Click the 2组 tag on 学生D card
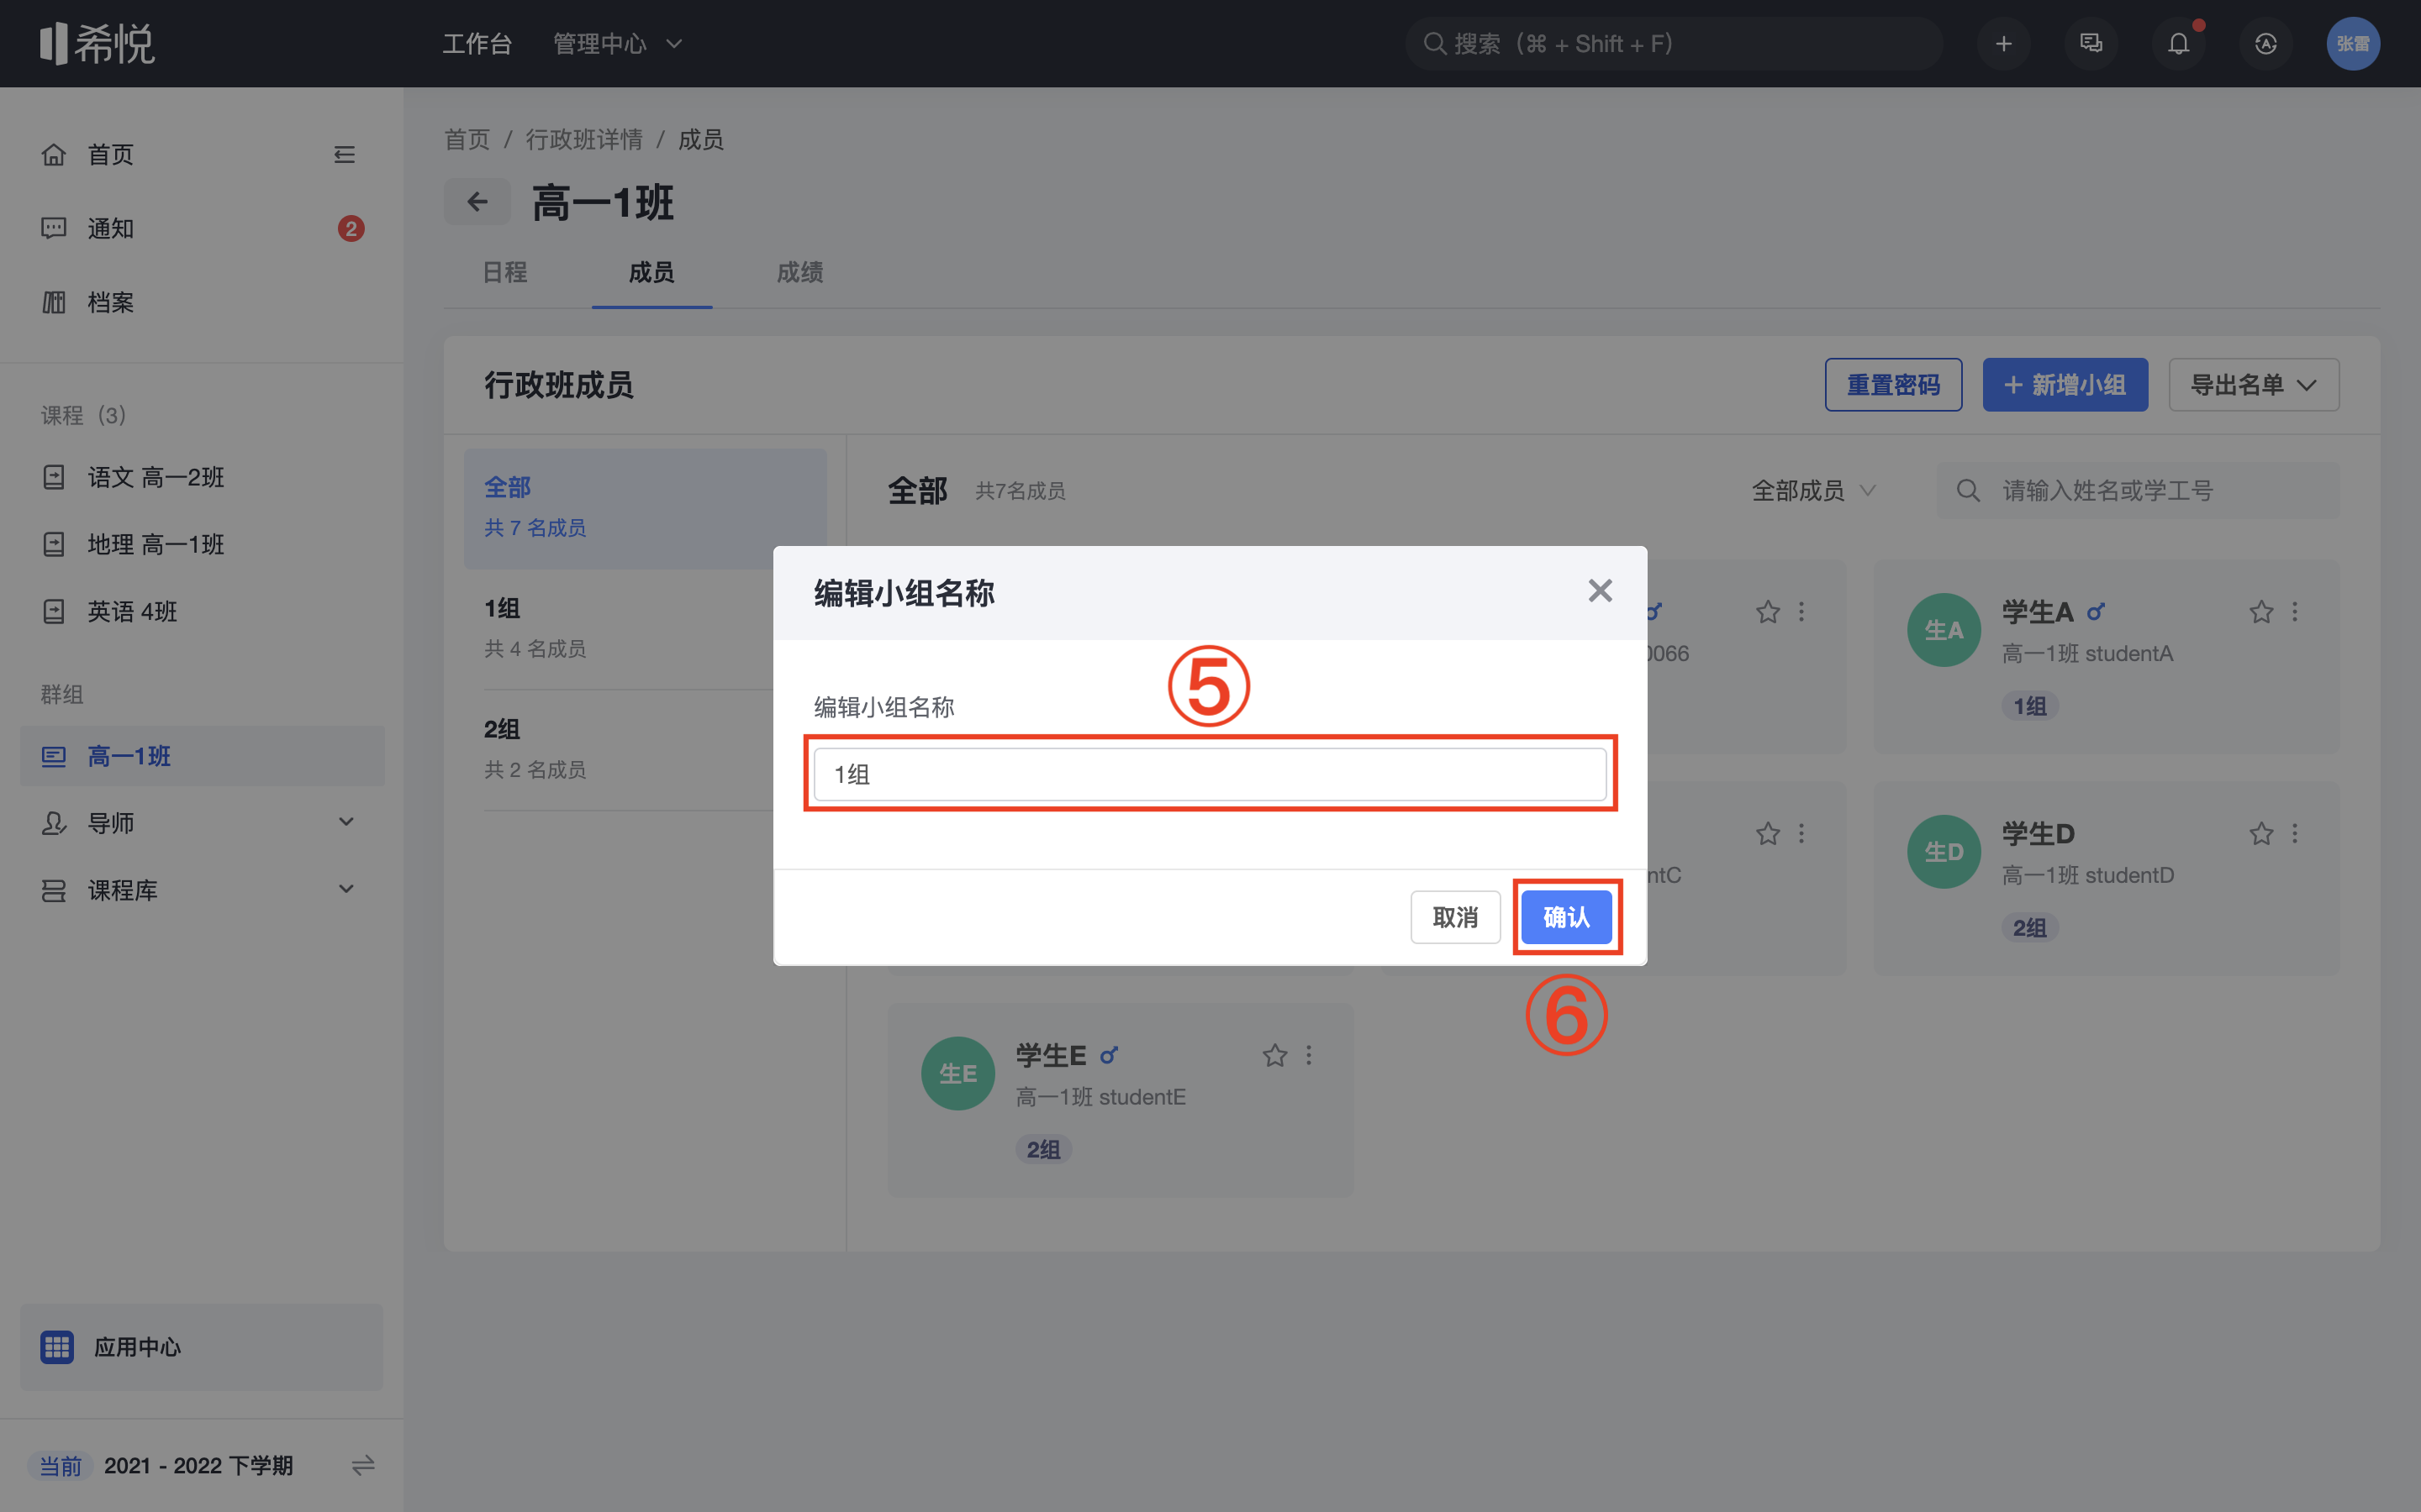Viewport: 2421px width, 1512px height. click(2030, 928)
